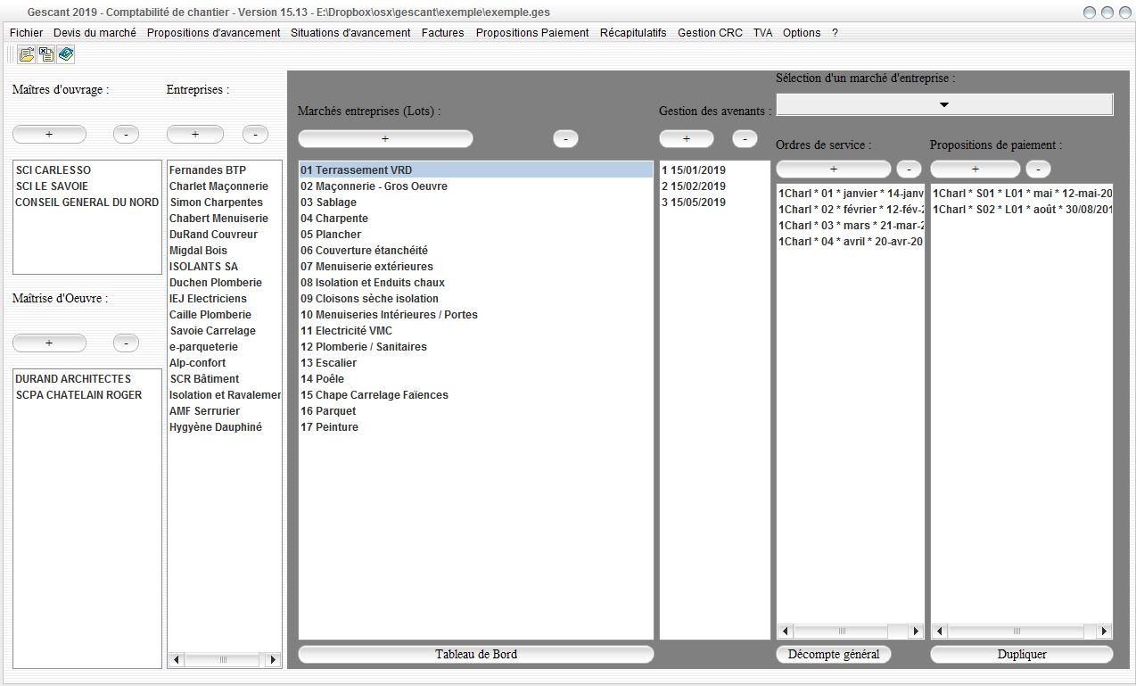Click the Dupliquer button
This screenshot has height=686, width=1136.
point(1022,654)
